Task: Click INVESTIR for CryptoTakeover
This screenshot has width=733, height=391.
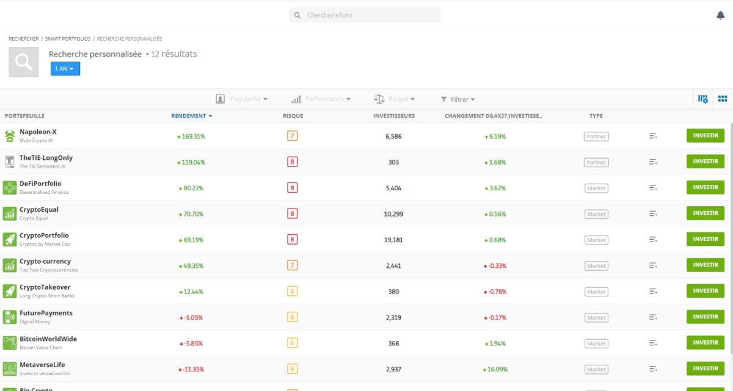Action: point(706,291)
